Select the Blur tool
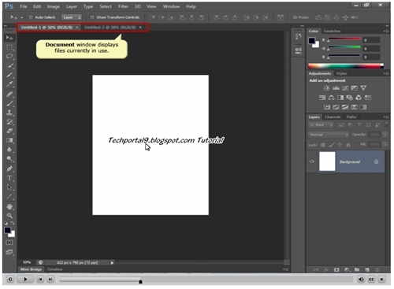The width and height of the screenshot is (394, 289). [9, 150]
